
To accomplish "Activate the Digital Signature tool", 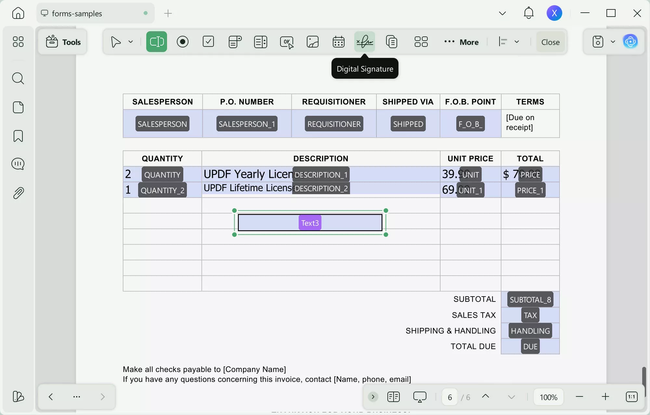I will (x=365, y=42).
